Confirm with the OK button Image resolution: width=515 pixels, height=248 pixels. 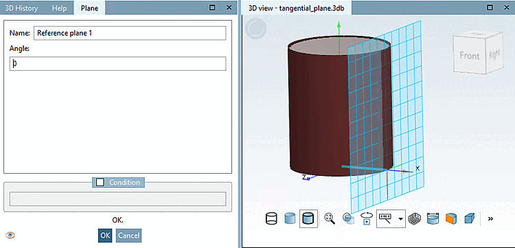[x=105, y=236]
